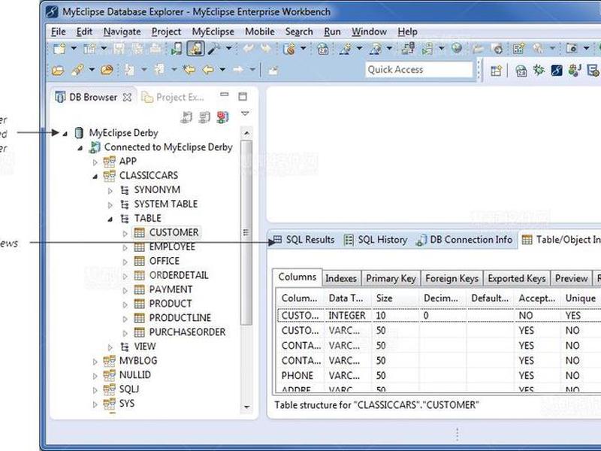
Task: Expand the CUSTOMER table node
Action: (x=125, y=233)
